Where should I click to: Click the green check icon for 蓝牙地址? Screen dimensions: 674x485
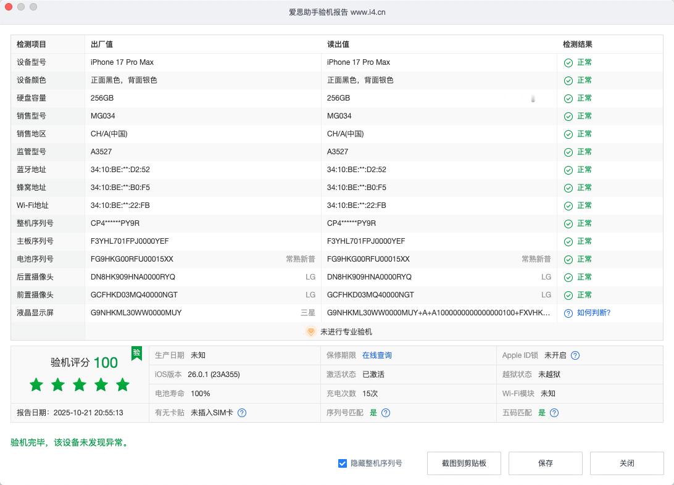568,170
